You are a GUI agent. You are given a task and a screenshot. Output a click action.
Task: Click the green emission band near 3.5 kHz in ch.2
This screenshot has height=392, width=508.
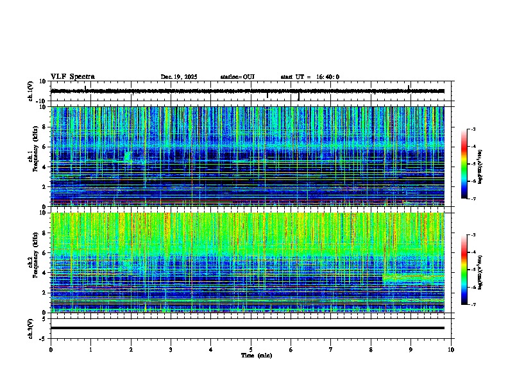click(414, 277)
